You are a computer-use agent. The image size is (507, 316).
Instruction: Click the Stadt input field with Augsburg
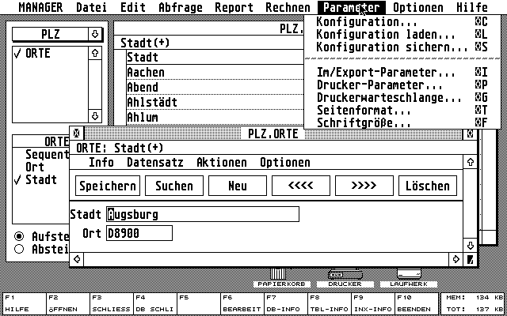[203, 214]
